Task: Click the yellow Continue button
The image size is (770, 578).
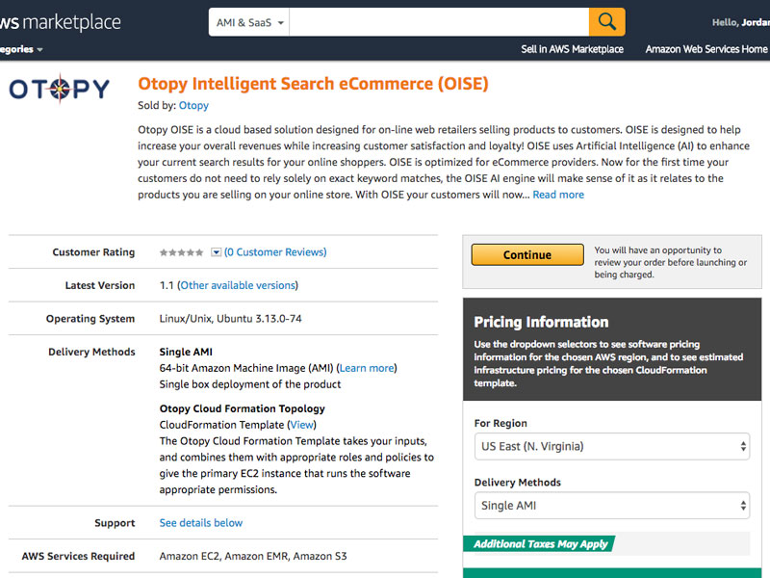Action: [x=527, y=254]
